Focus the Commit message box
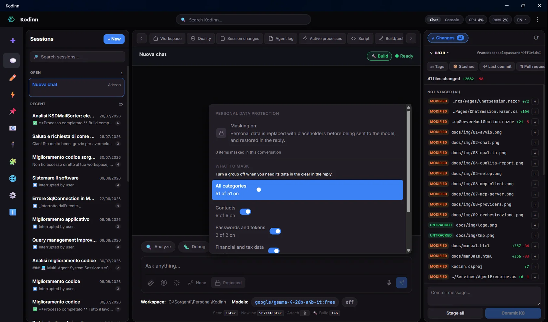Viewport: 548px width, 322px height. click(x=484, y=296)
